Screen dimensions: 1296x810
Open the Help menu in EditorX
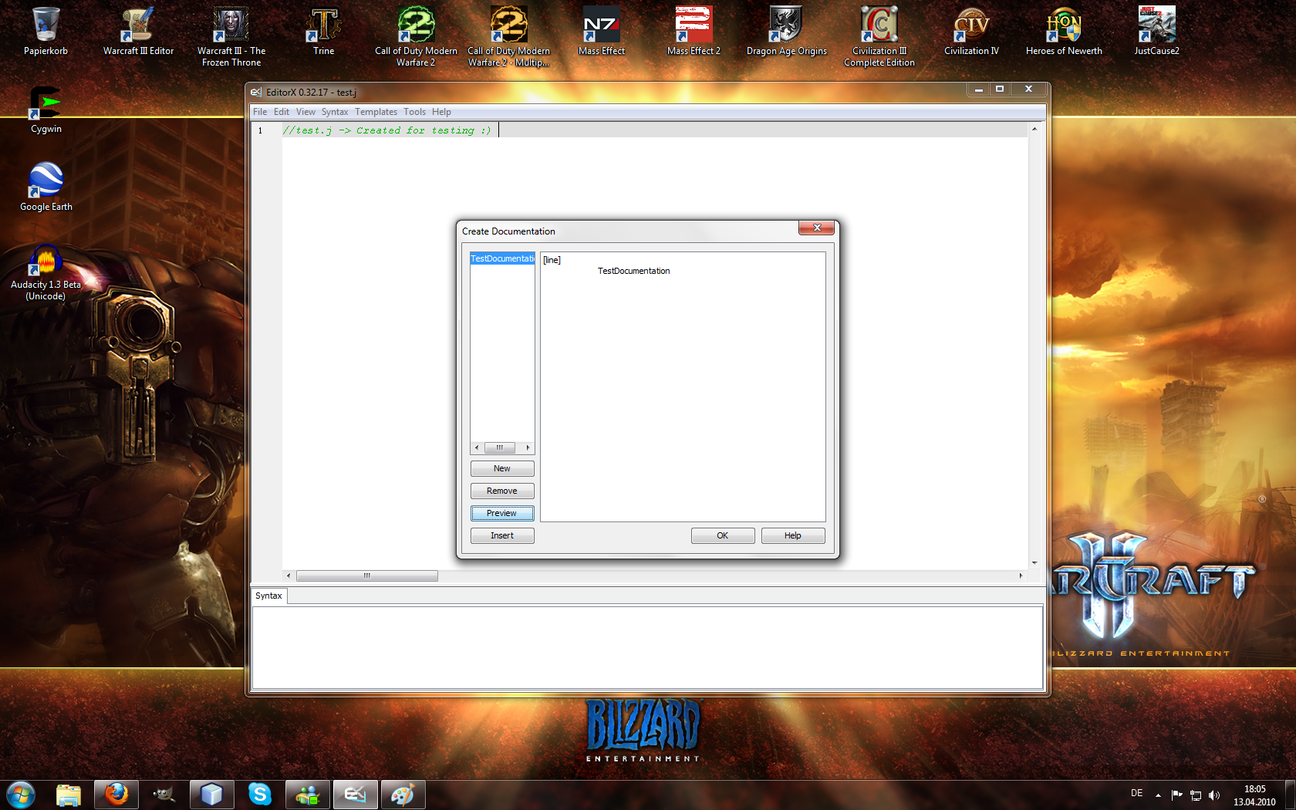[441, 112]
